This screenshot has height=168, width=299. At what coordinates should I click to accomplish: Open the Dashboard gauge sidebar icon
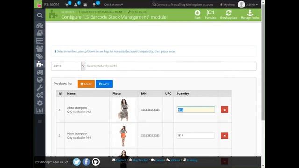pyautogui.click(x=40, y=26)
